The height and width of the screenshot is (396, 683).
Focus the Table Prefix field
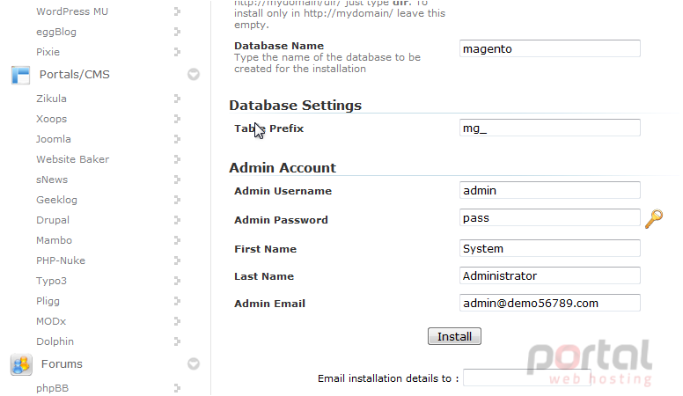point(550,128)
